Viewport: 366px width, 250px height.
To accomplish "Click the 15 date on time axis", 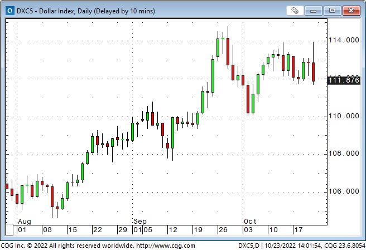I will (73, 230).
